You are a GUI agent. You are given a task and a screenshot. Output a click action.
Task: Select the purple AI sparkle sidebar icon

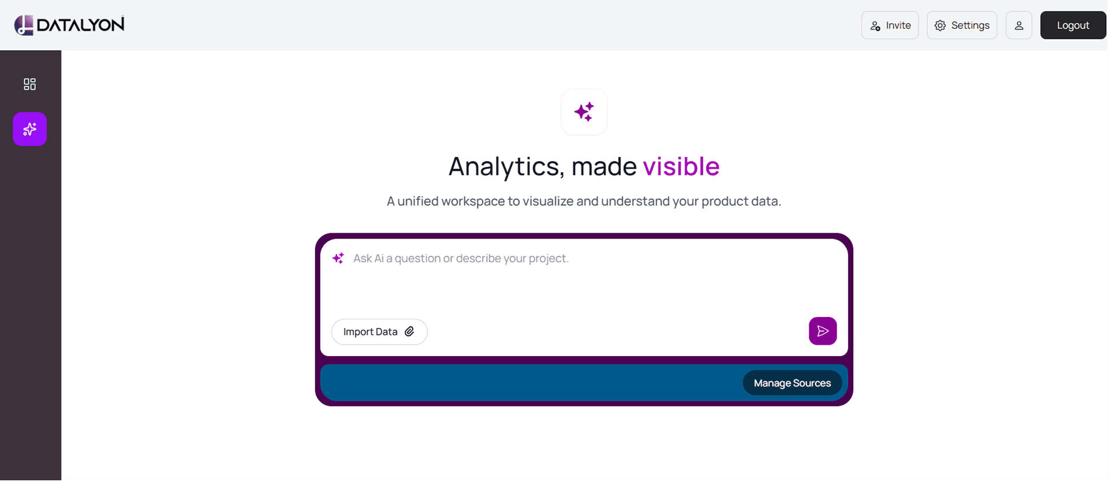tap(29, 129)
